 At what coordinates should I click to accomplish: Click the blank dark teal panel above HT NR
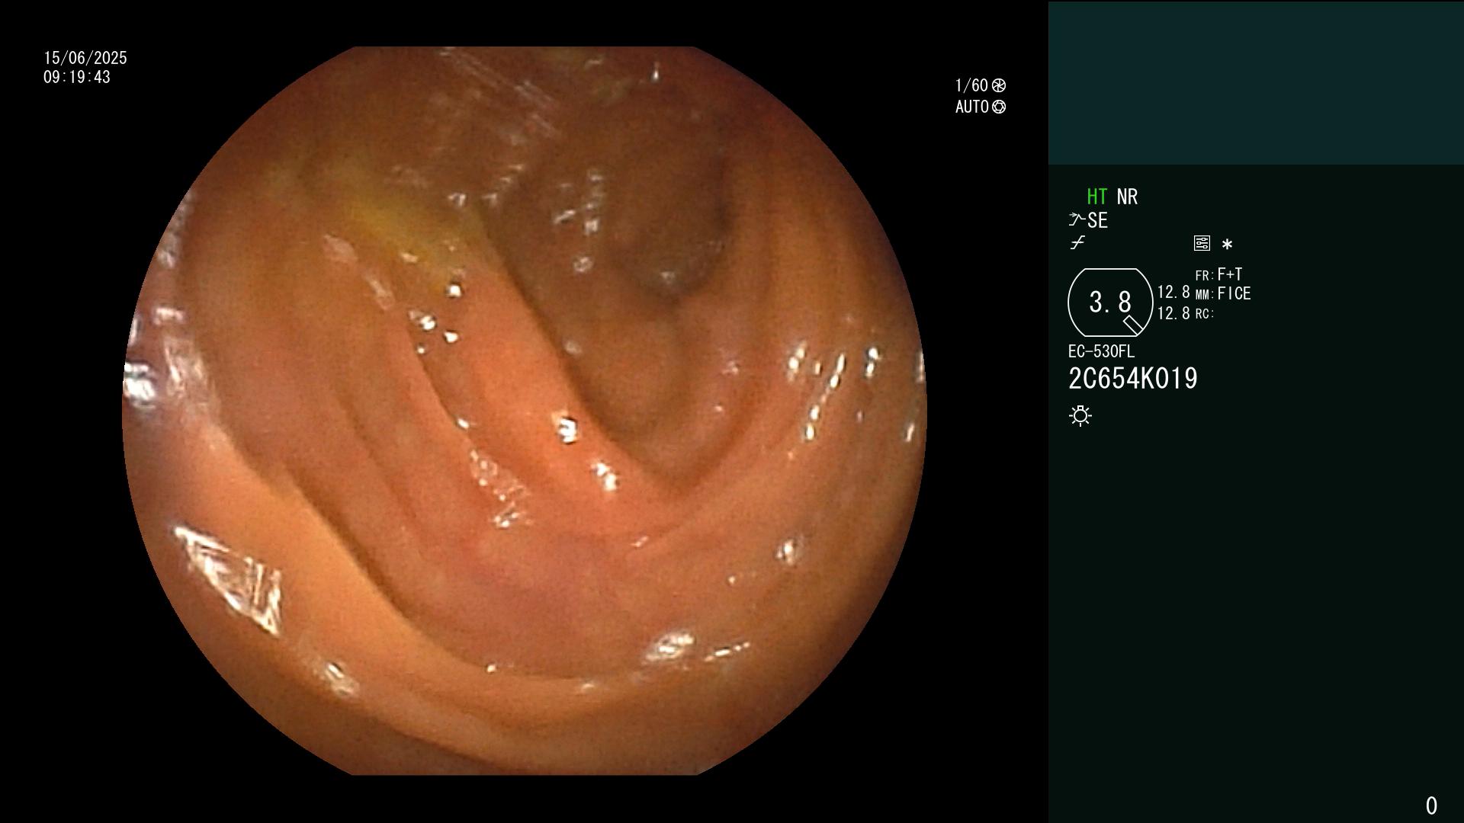point(1256,82)
